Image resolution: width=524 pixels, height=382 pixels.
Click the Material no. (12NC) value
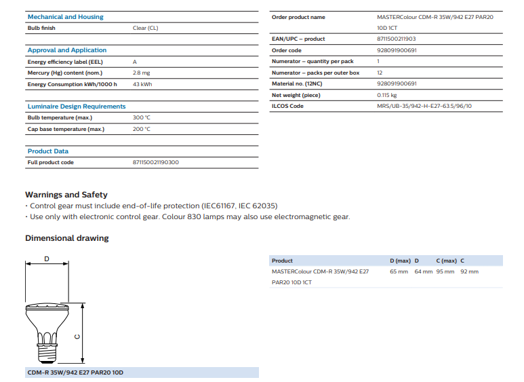[397, 84]
